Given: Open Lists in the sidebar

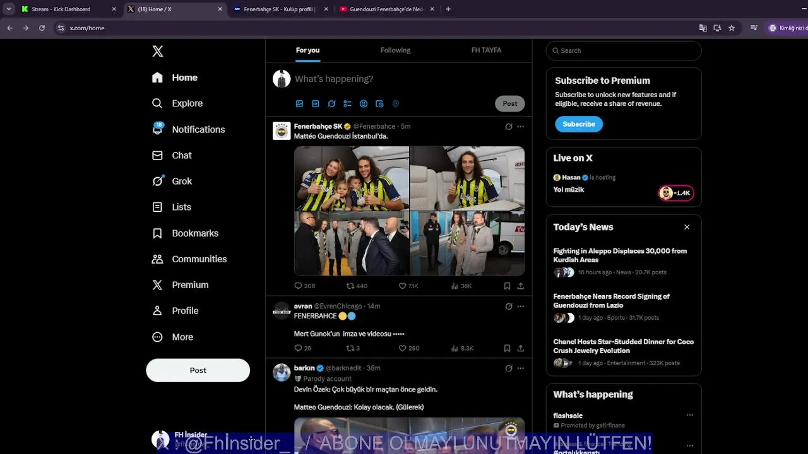Looking at the screenshot, I should coord(172,207).
